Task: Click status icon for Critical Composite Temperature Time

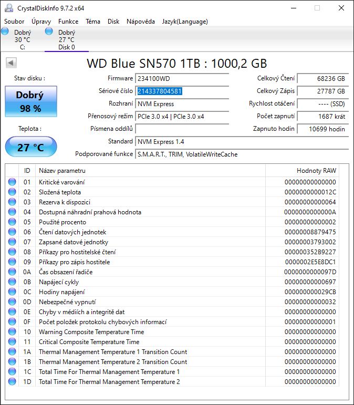Action: pos(12,342)
